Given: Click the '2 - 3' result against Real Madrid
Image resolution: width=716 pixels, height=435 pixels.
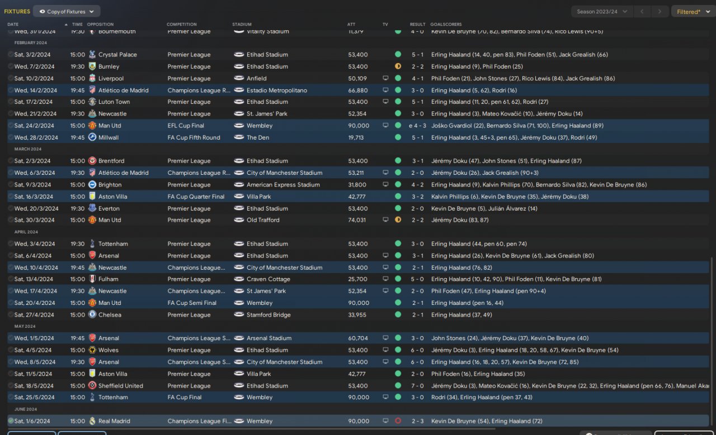Looking at the screenshot, I should [x=418, y=421].
